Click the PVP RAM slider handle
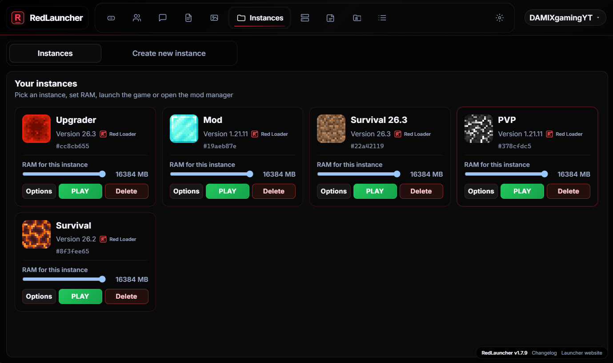This screenshot has height=363, width=613. 545,174
